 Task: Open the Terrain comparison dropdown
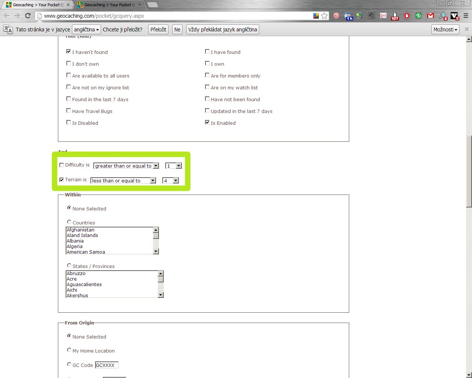pos(123,181)
